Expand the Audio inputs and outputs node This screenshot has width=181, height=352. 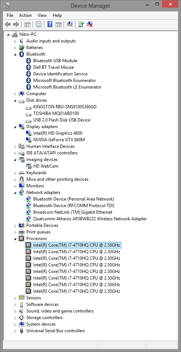point(15,41)
